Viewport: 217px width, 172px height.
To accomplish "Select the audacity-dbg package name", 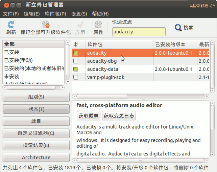I will 102,61.
